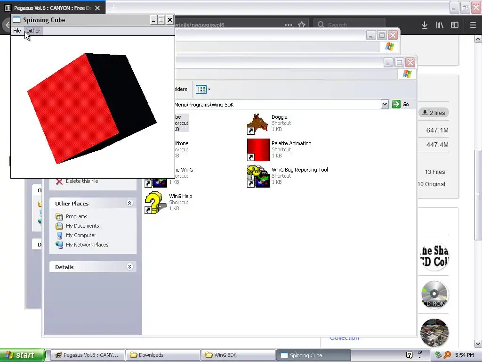Screen dimensions: 482x362
Task: Click the red X delete icon
Action: point(59,181)
